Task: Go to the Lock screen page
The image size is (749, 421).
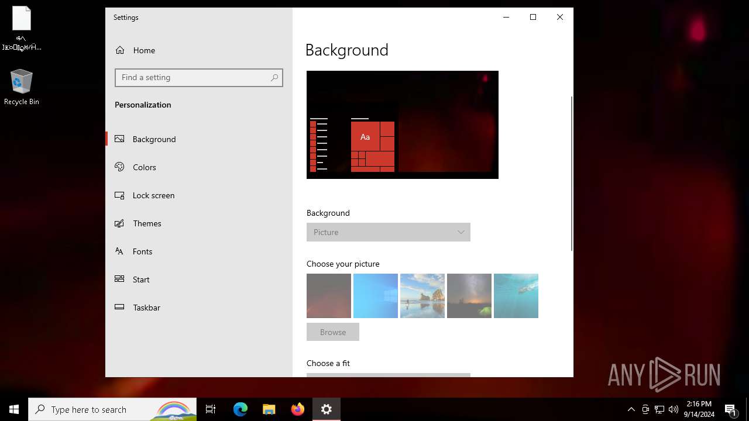Action: [x=153, y=195]
